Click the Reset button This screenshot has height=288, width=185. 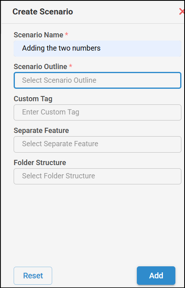[33, 276]
